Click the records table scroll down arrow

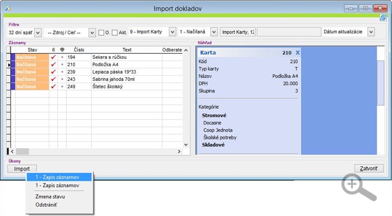(186, 145)
